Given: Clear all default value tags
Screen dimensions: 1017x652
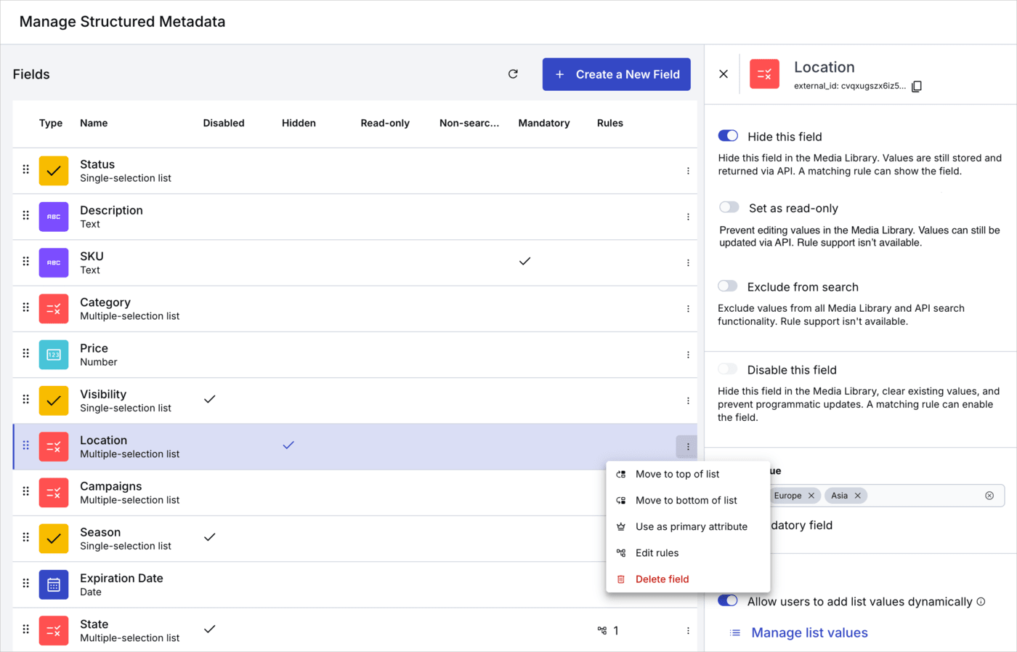Looking at the screenshot, I should click(989, 496).
